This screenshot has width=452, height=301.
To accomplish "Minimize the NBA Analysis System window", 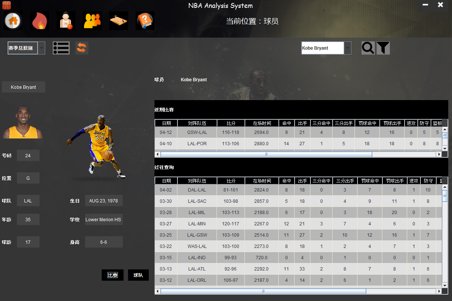I will coord(425,5).
